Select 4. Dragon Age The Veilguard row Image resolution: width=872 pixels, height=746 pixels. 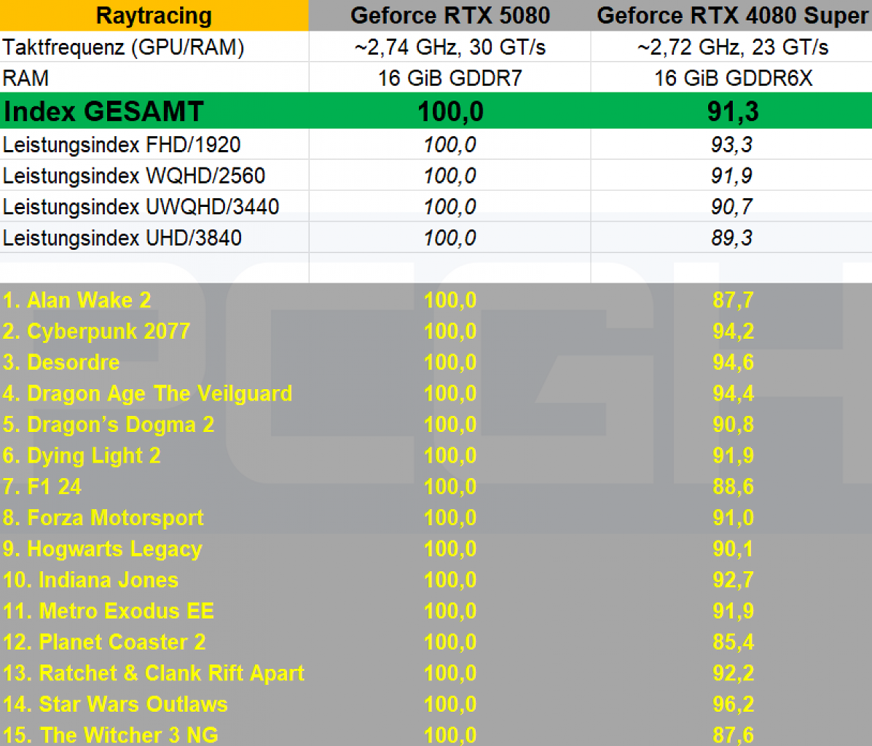pos(436,394)
